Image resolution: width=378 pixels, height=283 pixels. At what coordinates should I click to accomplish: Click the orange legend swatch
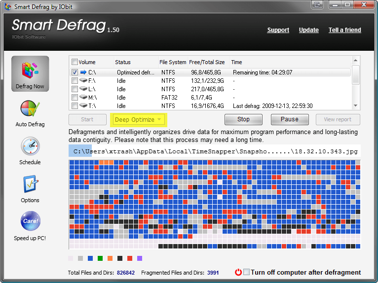tap(110, 258)
